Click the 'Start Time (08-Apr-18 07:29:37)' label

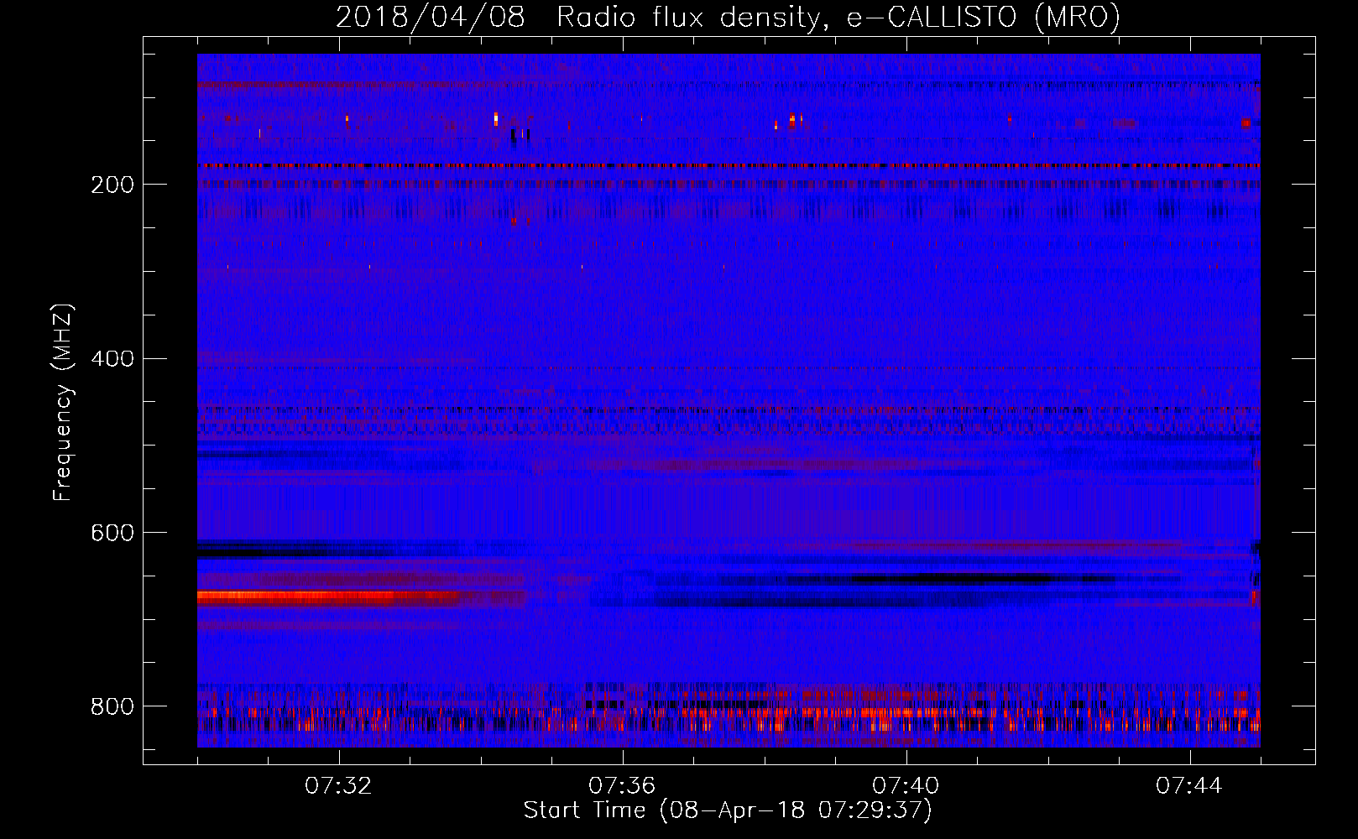pyautogui.click(x=728, y=810)
